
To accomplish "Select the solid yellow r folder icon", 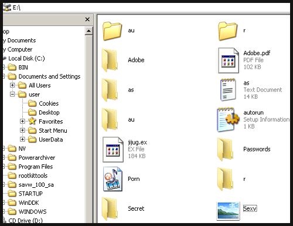I will point(227,31).
